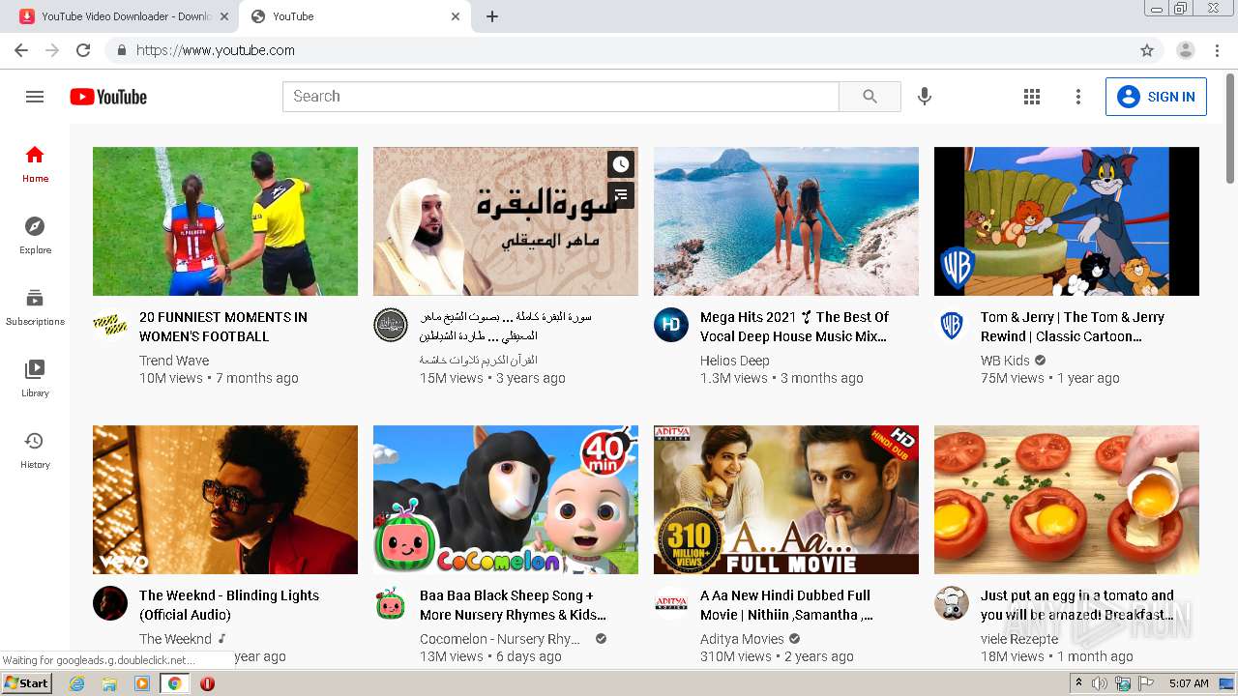Close YouTube Video Downloader tab
The height and width of the screenshot is (696, 1238).
[x=224, y=16]
